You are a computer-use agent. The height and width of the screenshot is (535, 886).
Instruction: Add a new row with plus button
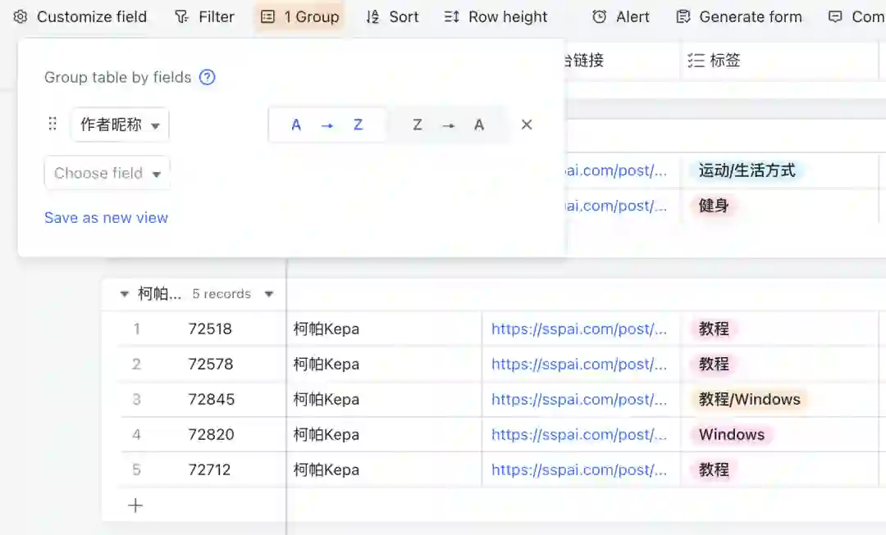click(135, 506)
